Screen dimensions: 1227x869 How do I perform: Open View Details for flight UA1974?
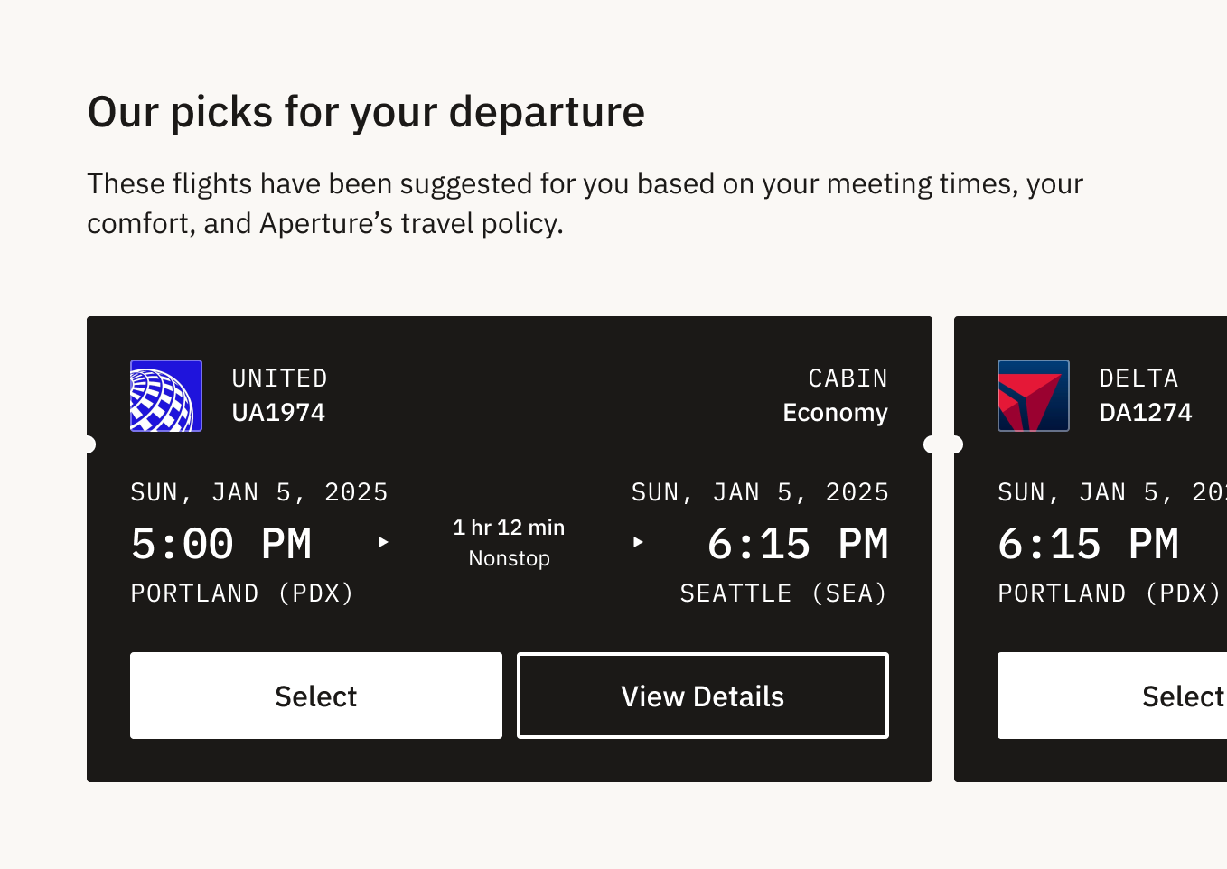pos(702,696)
